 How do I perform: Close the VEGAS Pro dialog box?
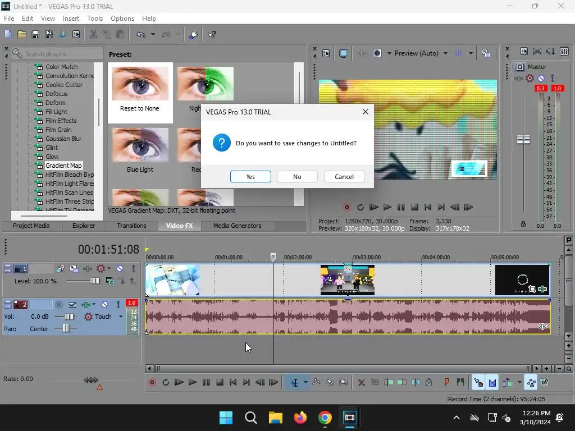365,112
